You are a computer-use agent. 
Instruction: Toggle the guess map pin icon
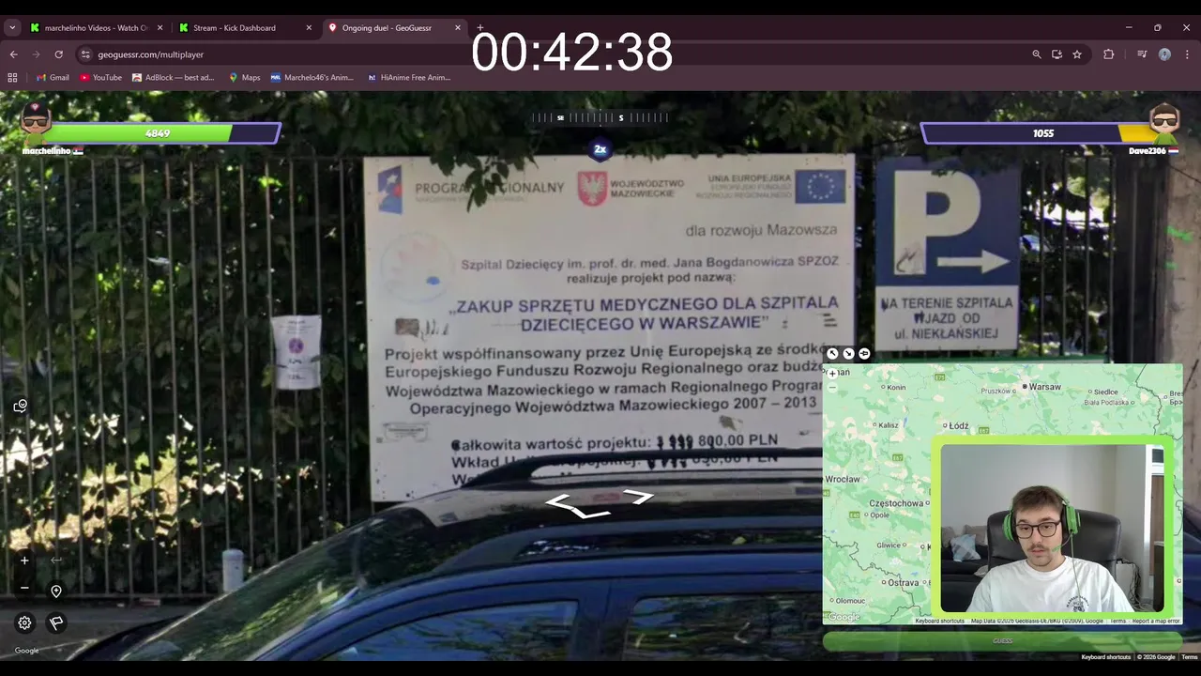(864, 354)
